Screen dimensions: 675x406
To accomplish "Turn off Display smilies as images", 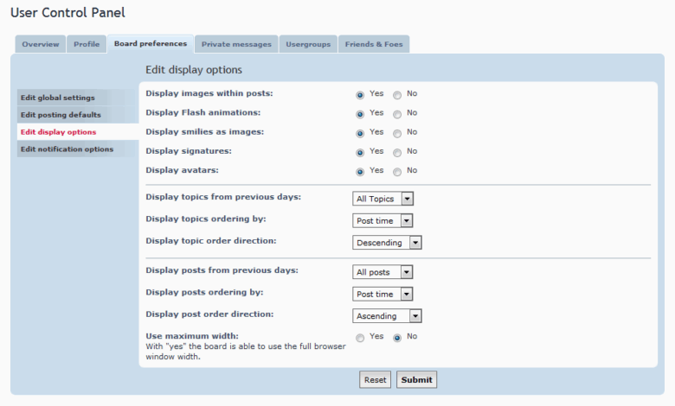I will click(397, 133).
